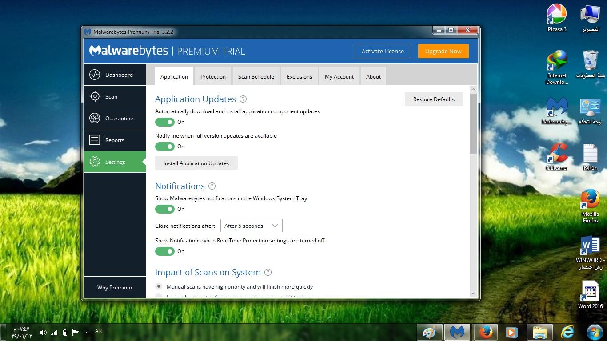Viewport: 607px width, 341px height.
Task: Select the CCleaner desktop shortcut
Action: [x=557, y=156]
